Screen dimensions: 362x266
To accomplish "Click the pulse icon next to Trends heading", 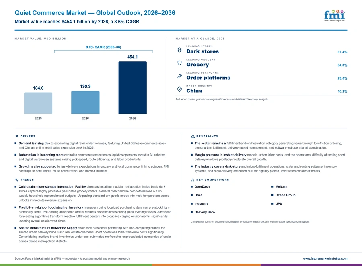I will click(x=16, y=180).
